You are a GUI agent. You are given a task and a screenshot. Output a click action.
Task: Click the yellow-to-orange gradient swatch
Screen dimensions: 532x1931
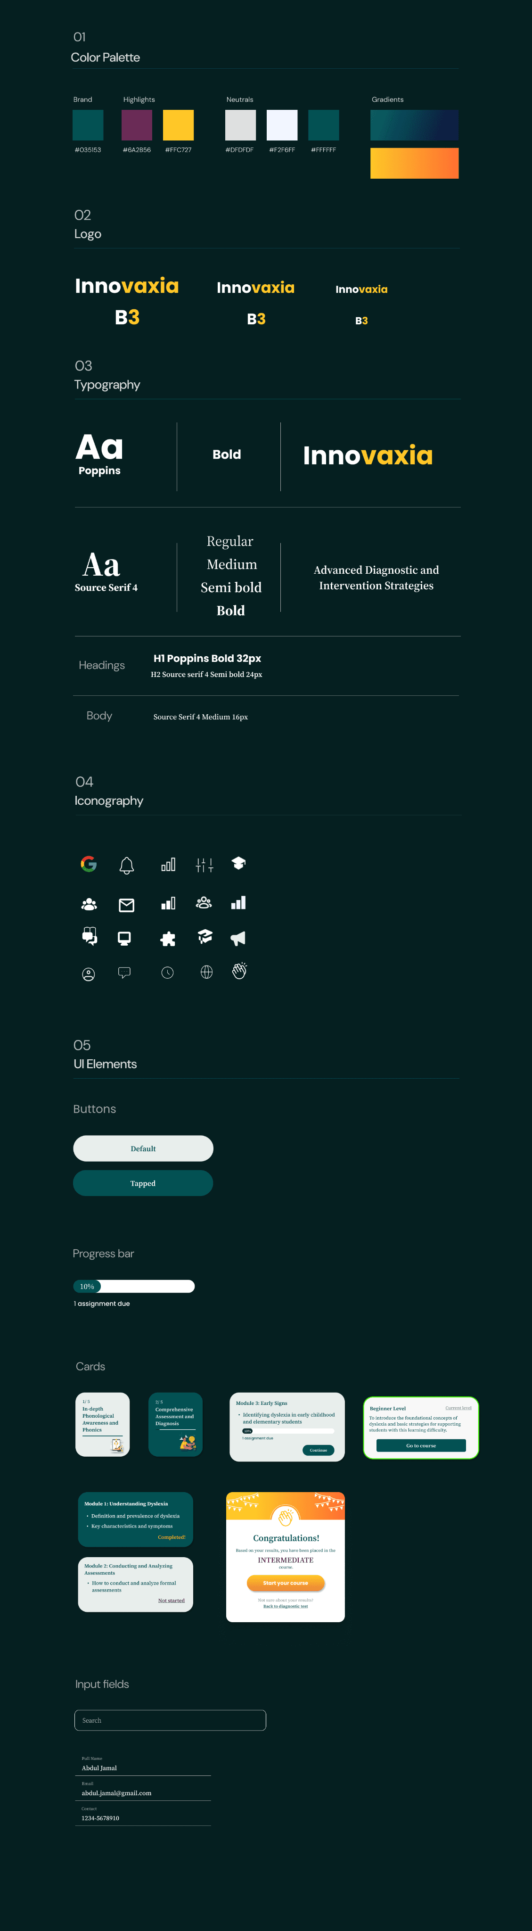[x=414, y=164]
